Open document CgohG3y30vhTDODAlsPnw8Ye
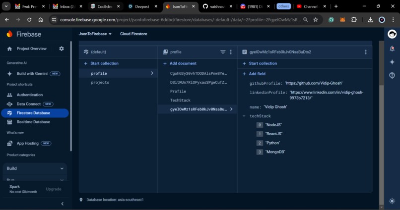This screenshot has height=210, width=400. click(198, 73)
